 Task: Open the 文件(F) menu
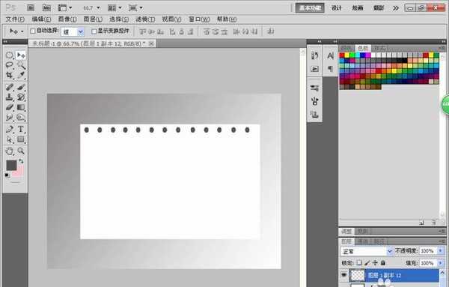coord(15,19)
